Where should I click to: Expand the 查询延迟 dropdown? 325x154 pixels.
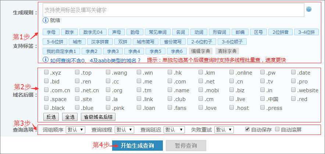tap(174, 130)
